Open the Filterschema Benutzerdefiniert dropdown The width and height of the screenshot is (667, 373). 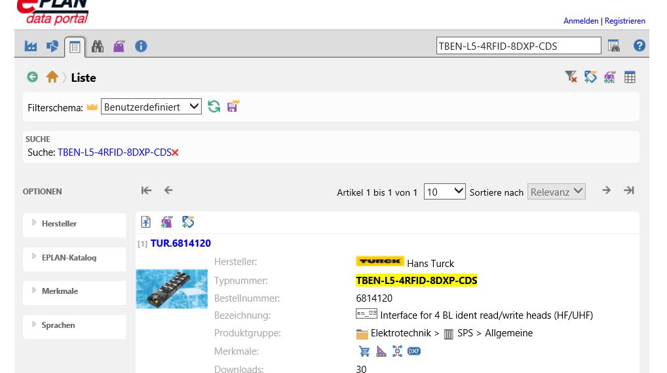(151, 107)
